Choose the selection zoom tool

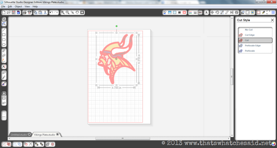[72, 12]
